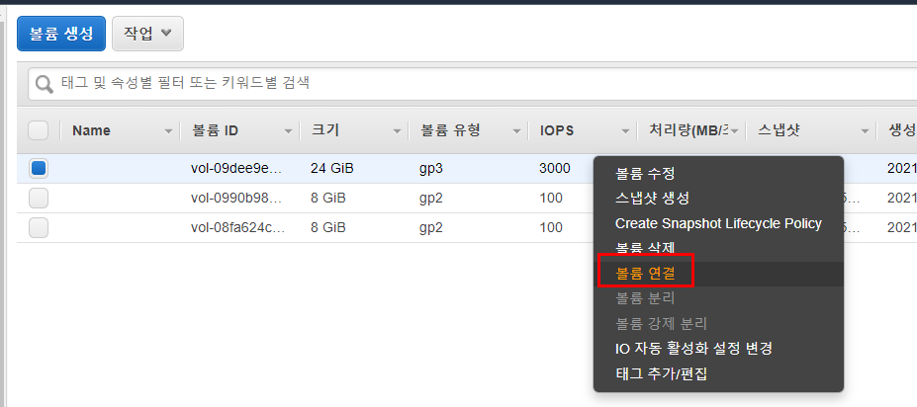Image resolution: width=917 pixels, height=407 pixels.
Task: Check the vol-08fa624c row checkbox
Action: (x=39, y=227)
